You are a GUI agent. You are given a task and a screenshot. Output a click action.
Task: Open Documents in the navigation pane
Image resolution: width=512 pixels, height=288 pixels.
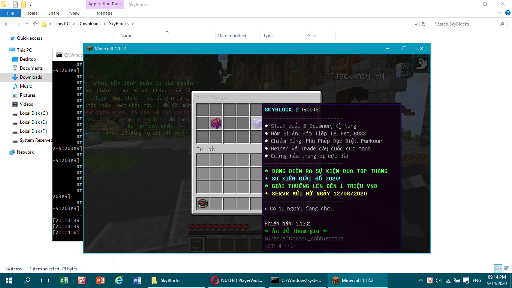click(31, 68)
